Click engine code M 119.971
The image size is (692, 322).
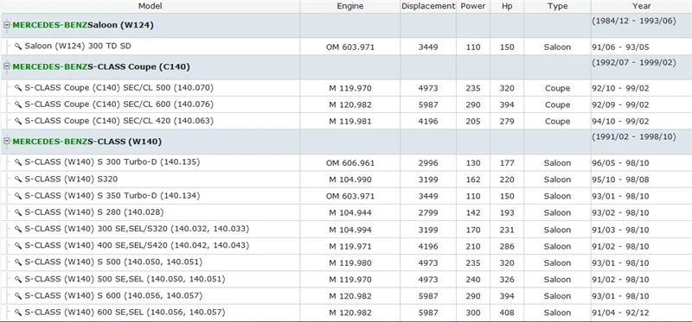[350, 247]
